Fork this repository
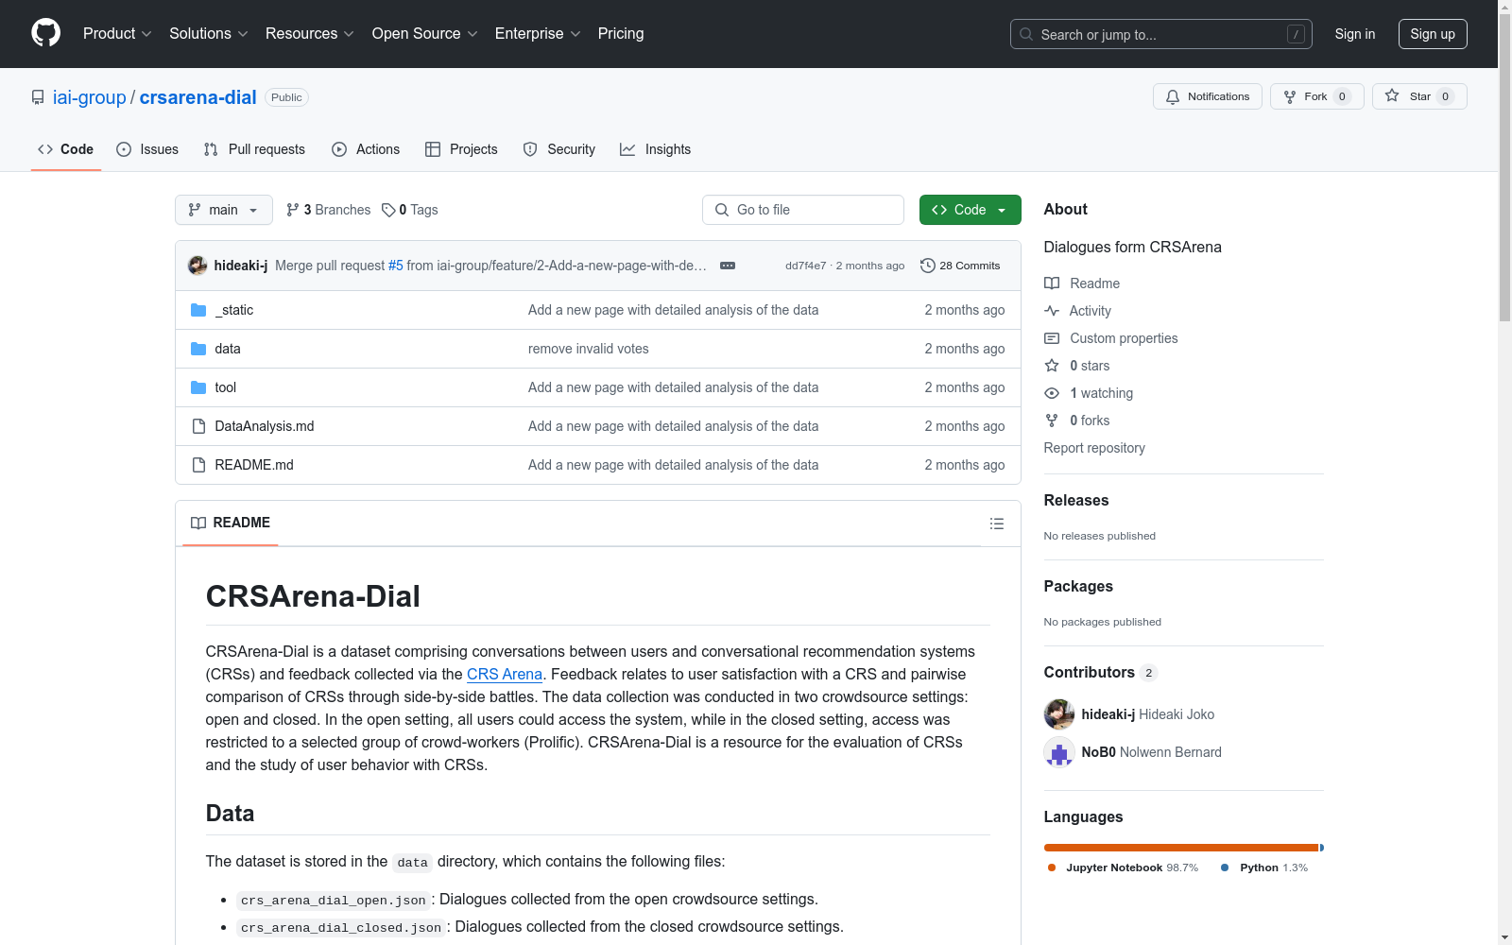Screen dimensions: 1512x945 (1317, 96)
